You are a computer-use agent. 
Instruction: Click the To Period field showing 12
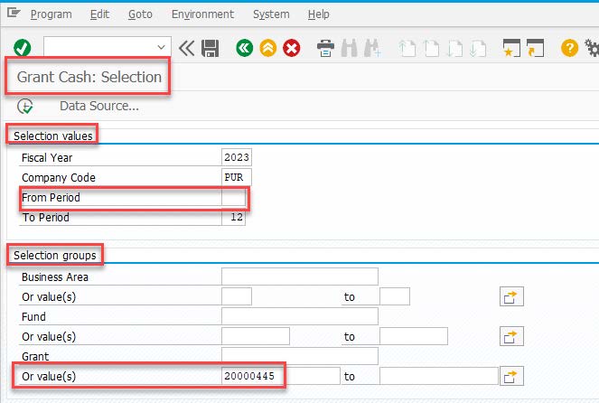(233, 218)
